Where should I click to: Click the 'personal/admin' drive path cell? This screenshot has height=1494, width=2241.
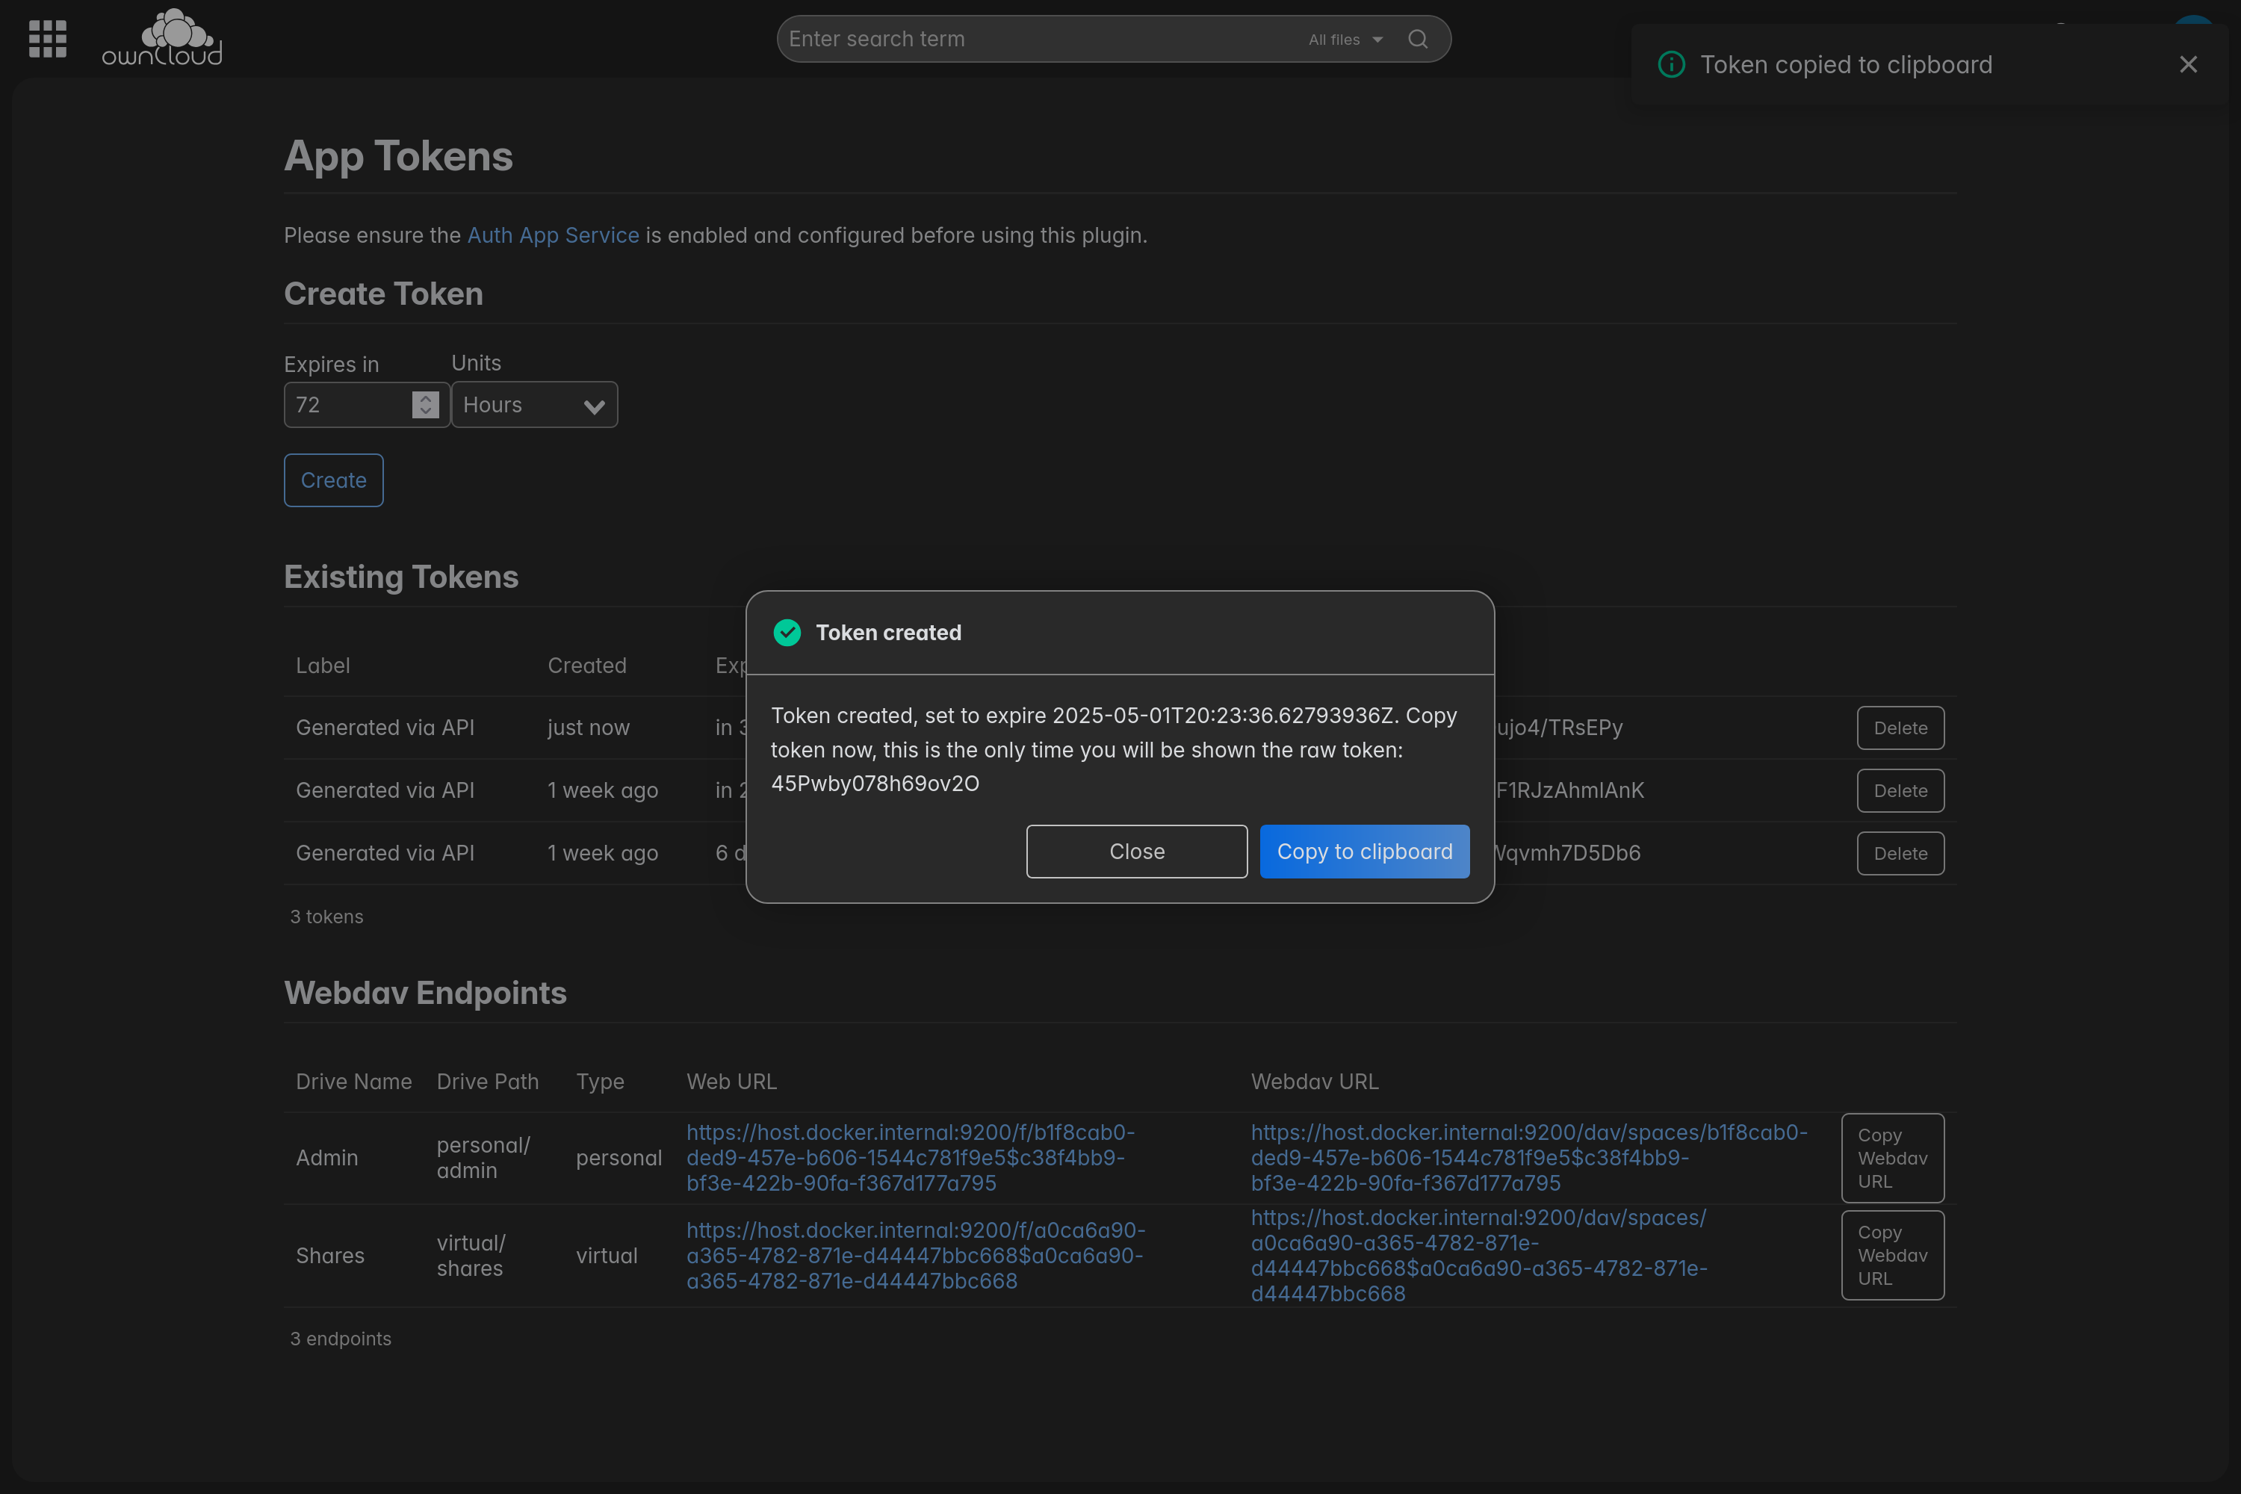[x=483, y=1158]
